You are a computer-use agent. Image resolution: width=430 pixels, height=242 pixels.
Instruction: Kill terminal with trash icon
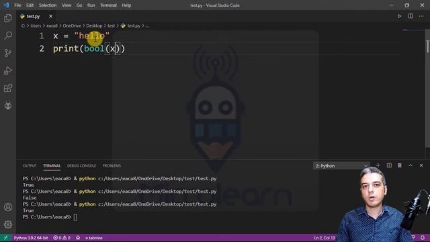pos(400,165)
